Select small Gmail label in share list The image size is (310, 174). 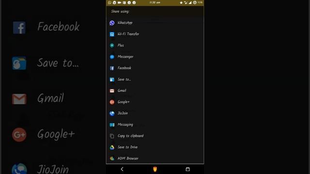tap(122, 90)
